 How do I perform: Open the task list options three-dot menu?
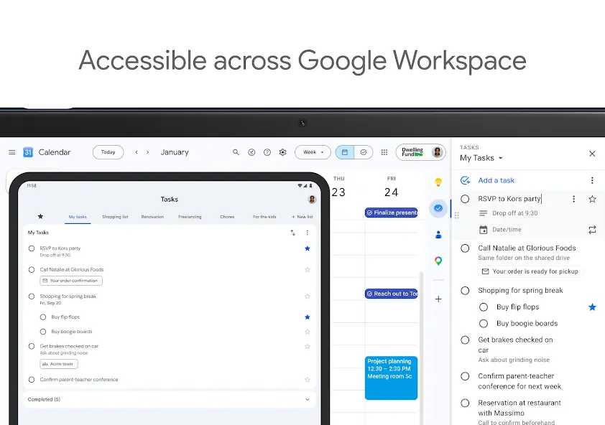tap(592, 180)
